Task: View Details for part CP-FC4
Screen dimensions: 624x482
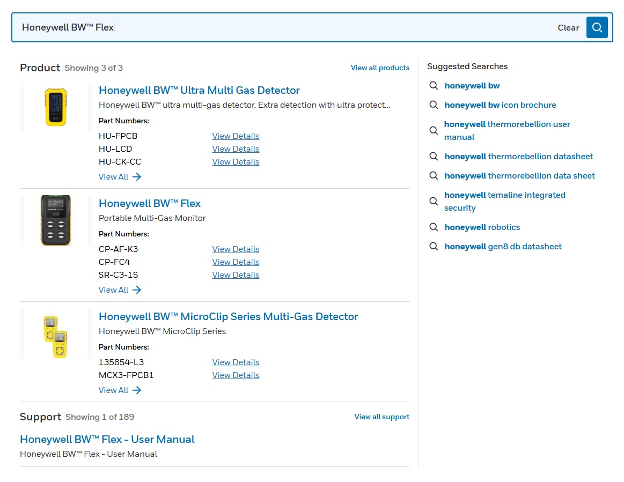Action: pos(236,262)
